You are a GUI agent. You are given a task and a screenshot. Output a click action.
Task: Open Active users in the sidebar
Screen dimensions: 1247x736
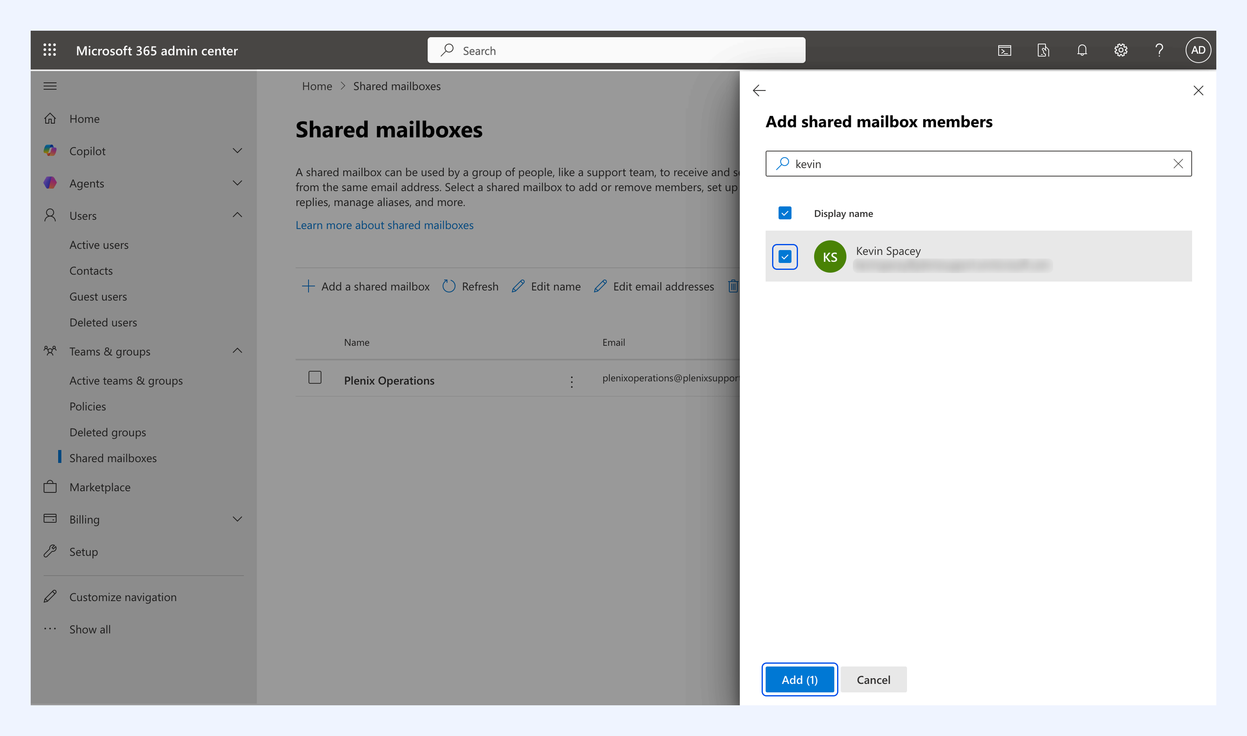click(x=99, y=245)
